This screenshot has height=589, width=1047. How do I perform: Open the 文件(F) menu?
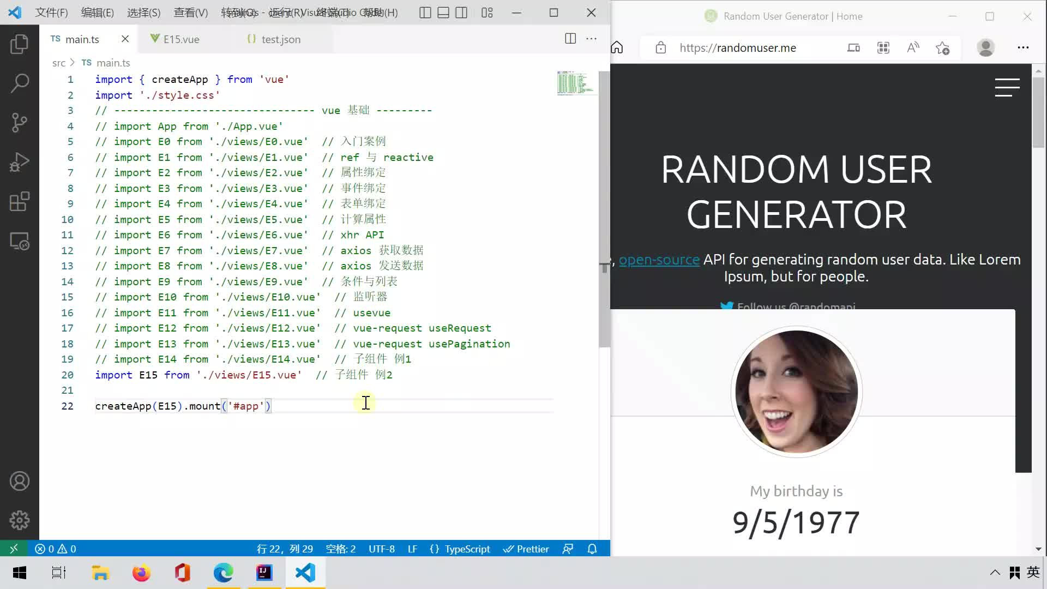(x=51, y=13)
